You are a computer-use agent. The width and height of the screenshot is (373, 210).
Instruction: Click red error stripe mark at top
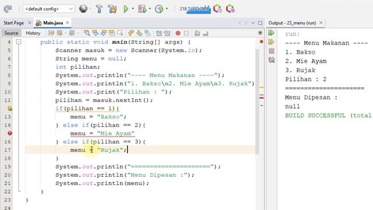click(262, 41)
